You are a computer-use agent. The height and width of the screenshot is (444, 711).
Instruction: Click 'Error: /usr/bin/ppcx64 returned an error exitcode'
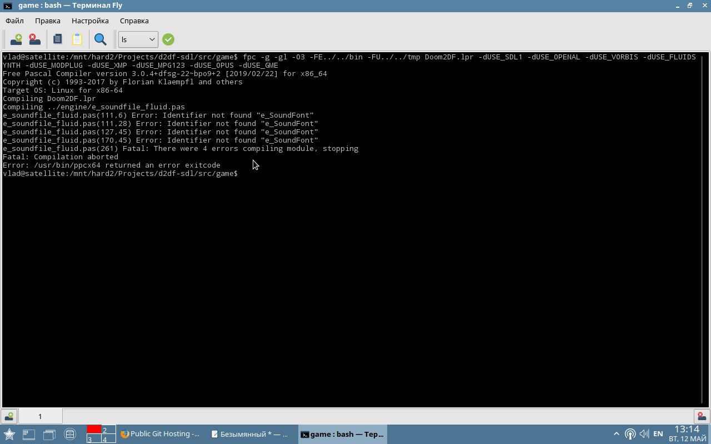[x=112, y=165]
